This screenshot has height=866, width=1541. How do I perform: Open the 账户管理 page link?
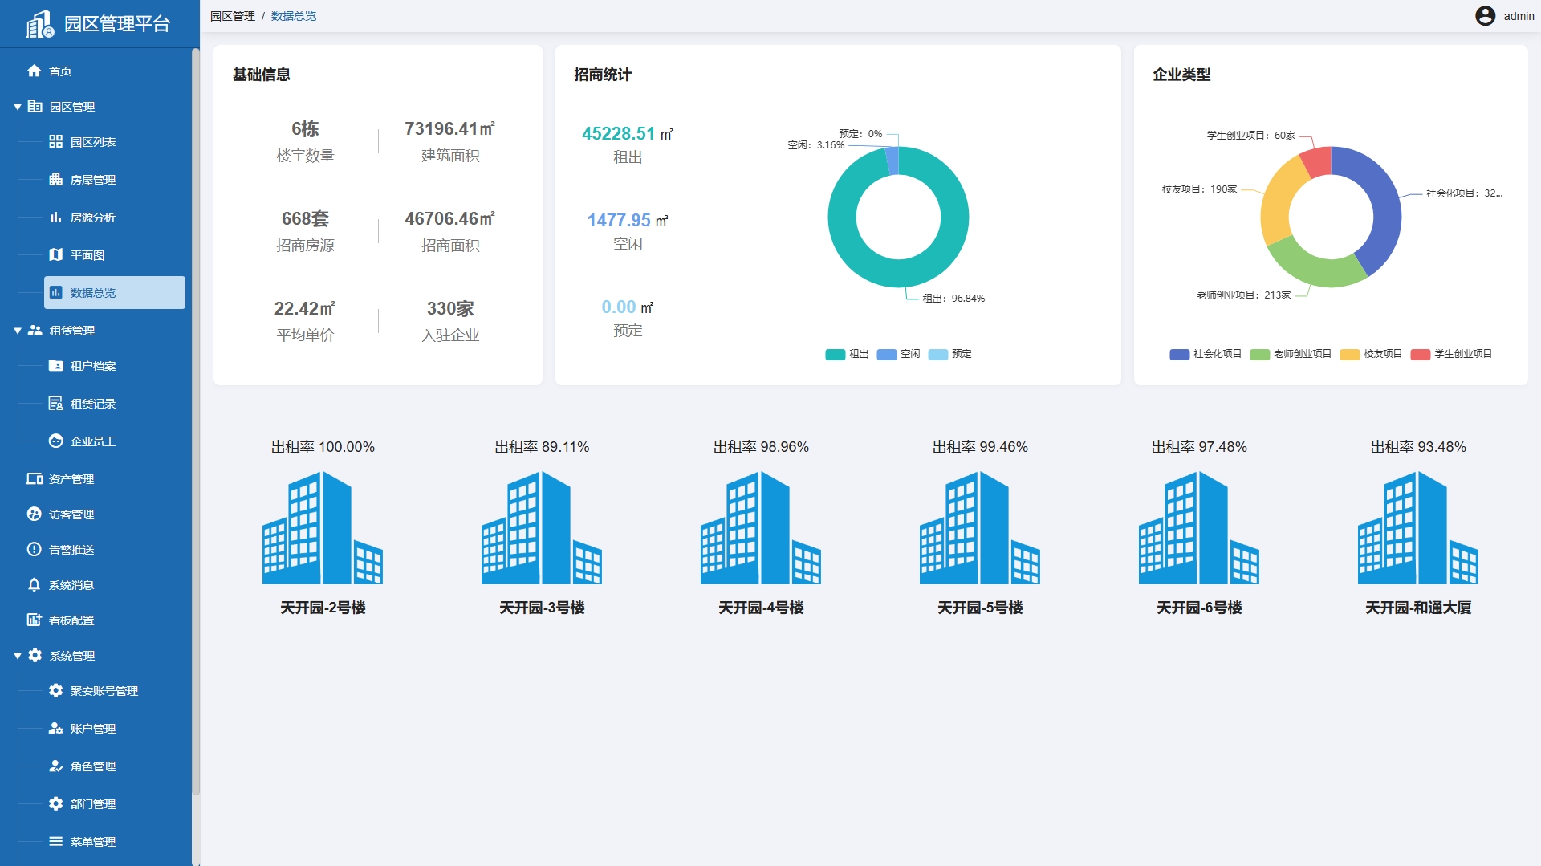click(x=92, y=729)
